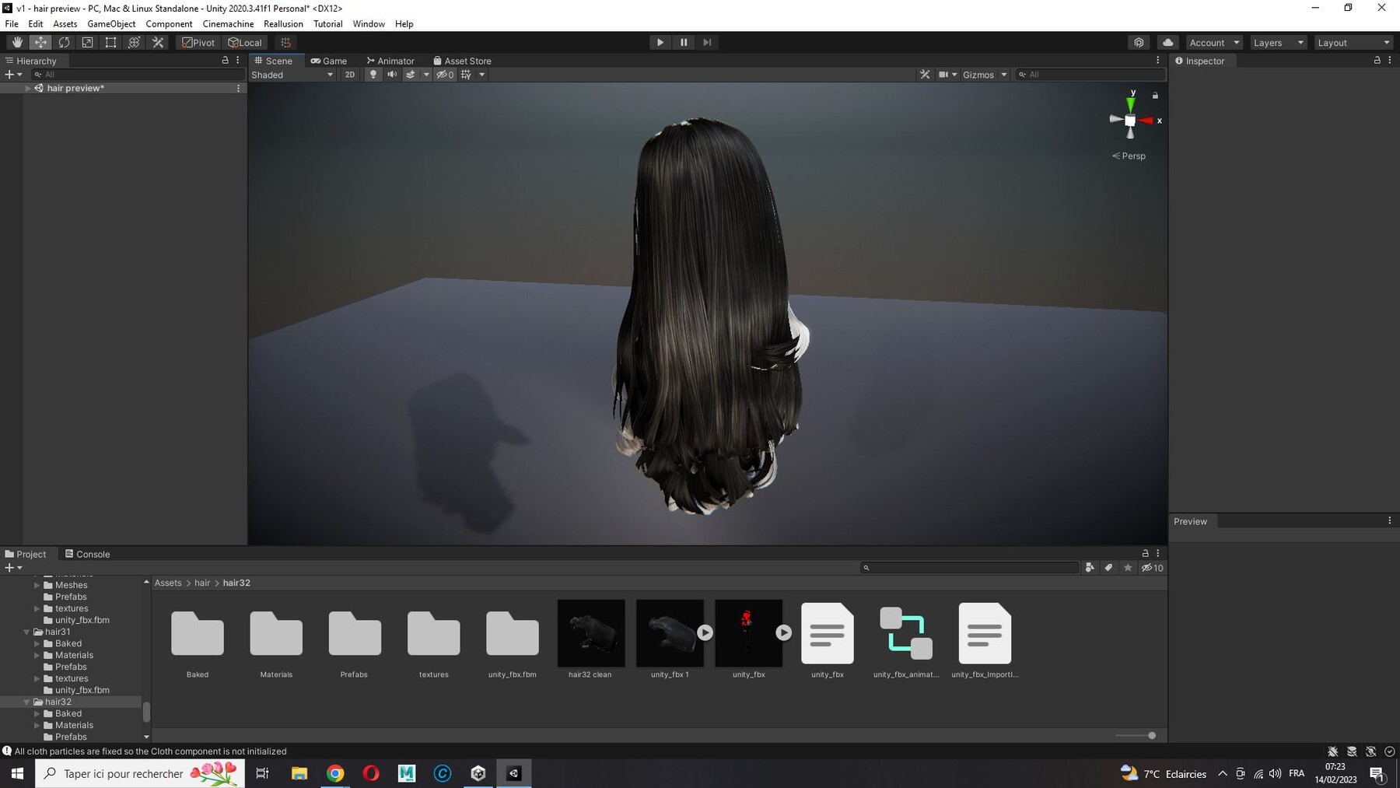Select hair32 folder in tree
Image resolution: width=1400 pixels, height=788 pixels.
click(x=58, y=702)
